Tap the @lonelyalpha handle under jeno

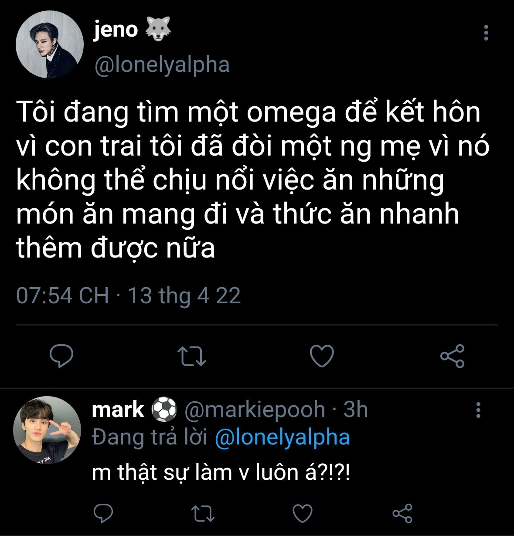pos(162,65)
